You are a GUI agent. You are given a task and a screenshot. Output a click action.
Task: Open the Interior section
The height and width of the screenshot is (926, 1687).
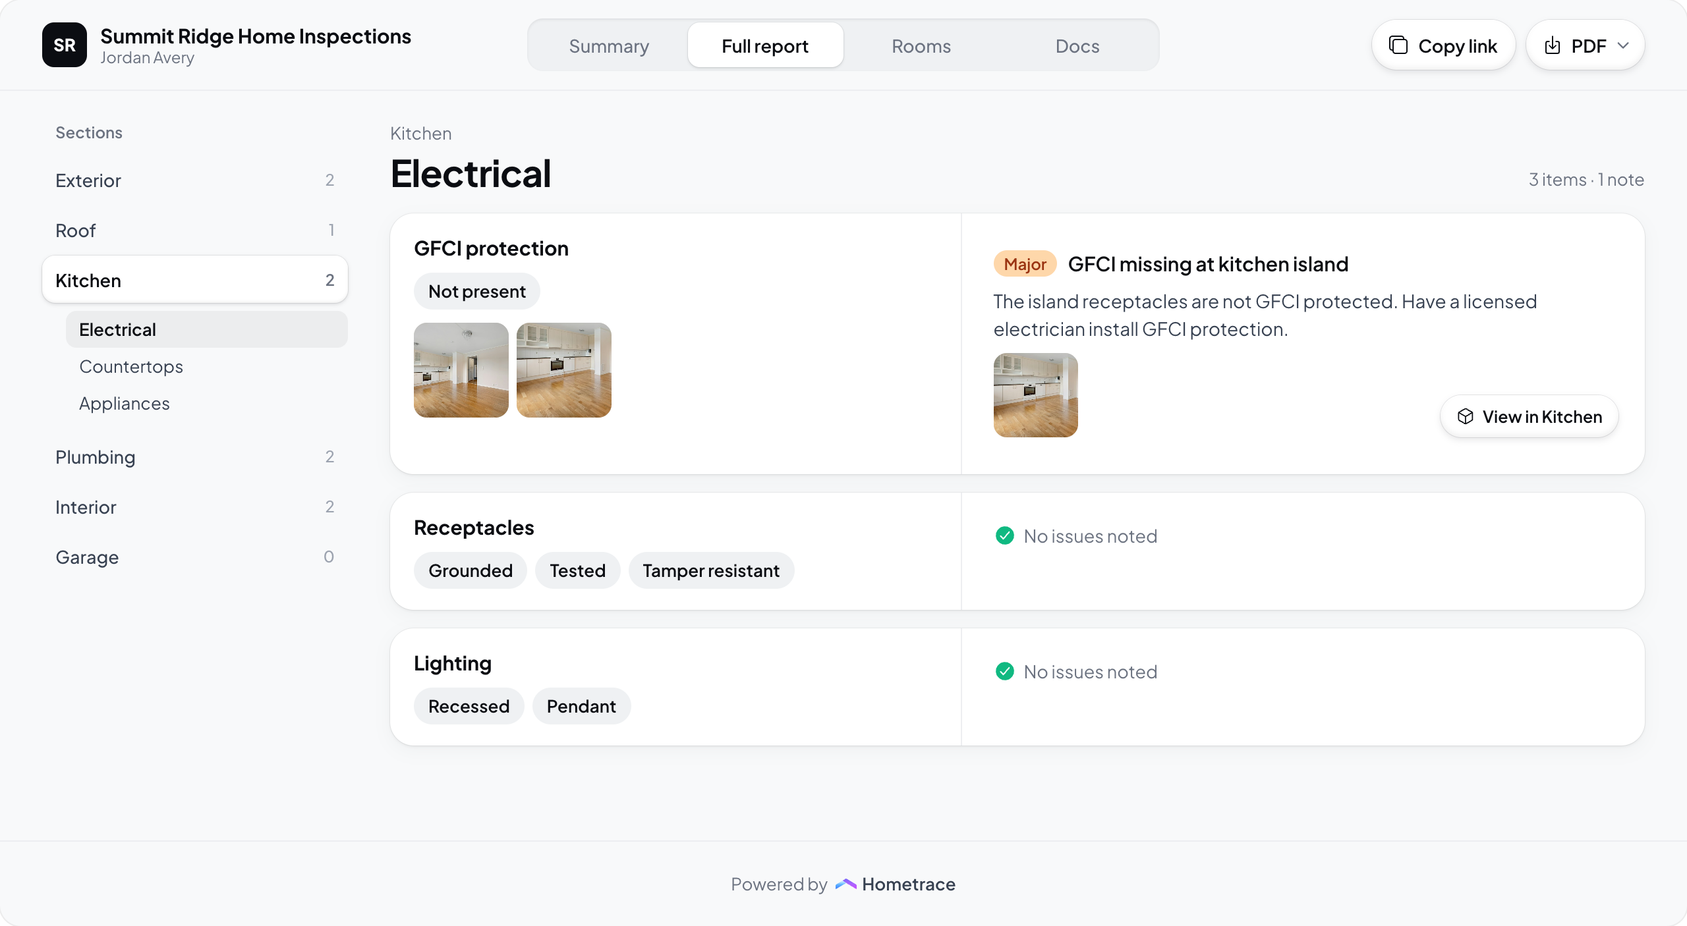pos(195,507)
